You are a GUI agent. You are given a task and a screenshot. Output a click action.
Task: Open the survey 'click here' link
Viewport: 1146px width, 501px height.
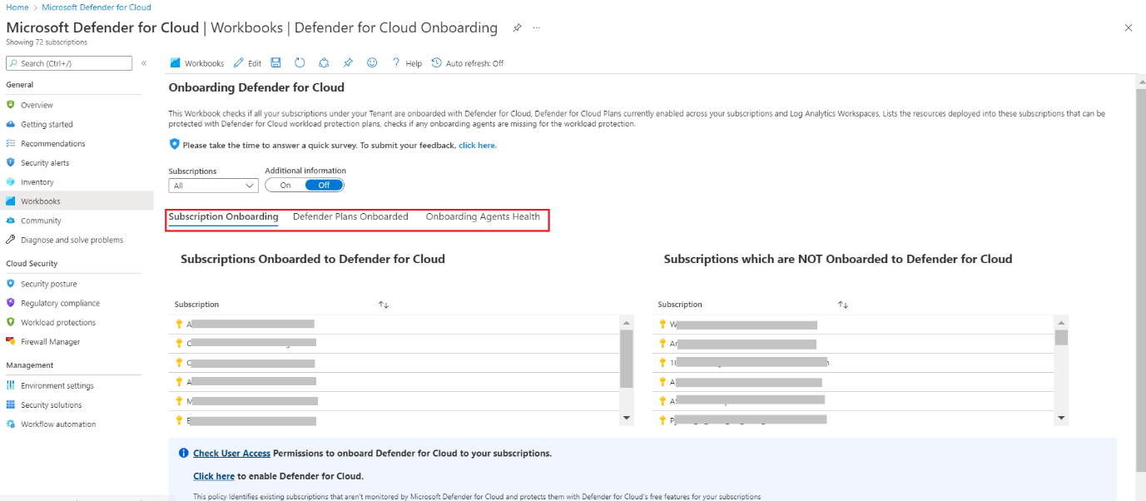click(477, 146)
